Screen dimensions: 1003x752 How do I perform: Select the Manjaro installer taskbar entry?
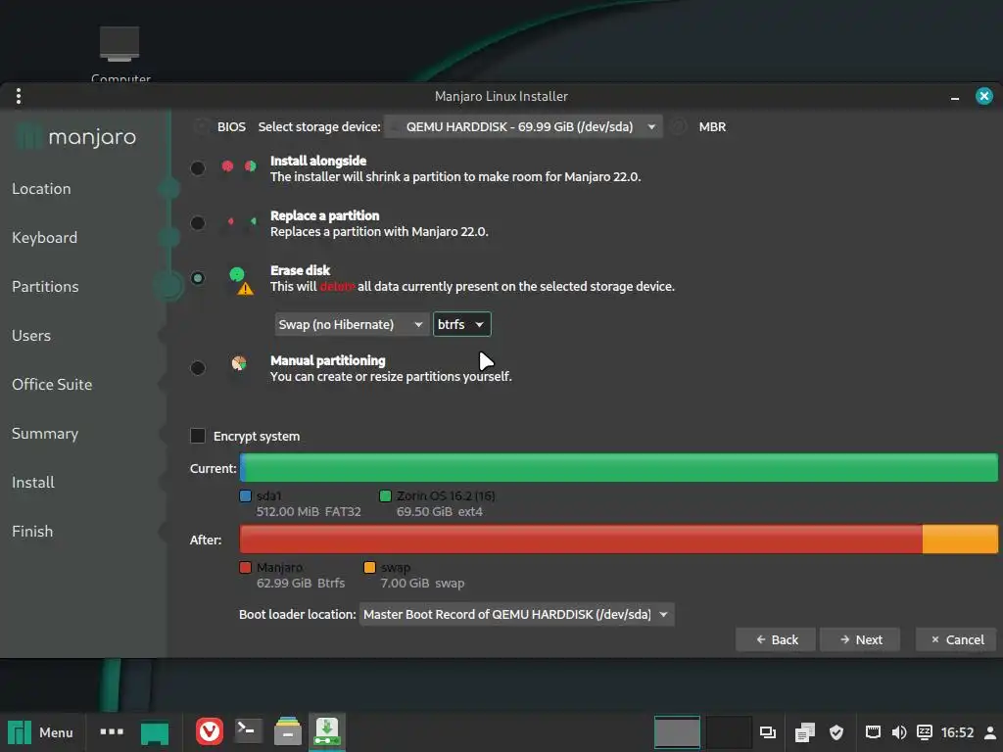click(327, 731)
